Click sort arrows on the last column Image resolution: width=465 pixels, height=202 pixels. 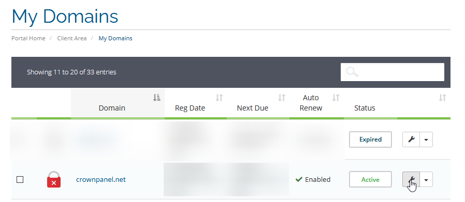(x=442, y=98)
